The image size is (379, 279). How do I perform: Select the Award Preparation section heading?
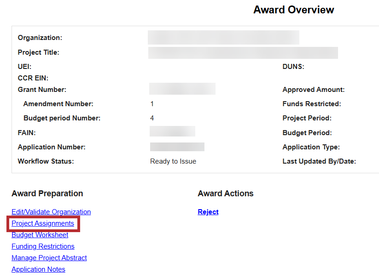pyautogui.click(x=47, y=194)
